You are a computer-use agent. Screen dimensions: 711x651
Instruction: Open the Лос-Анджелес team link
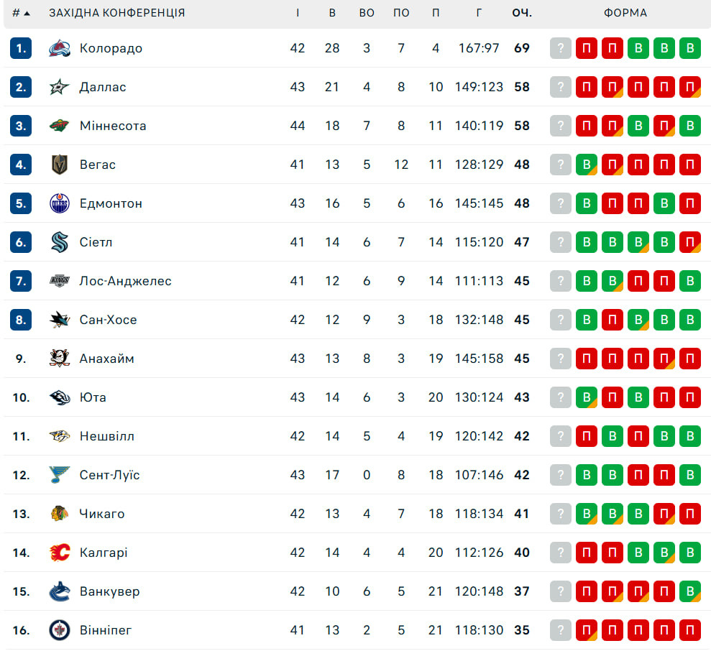125,281
